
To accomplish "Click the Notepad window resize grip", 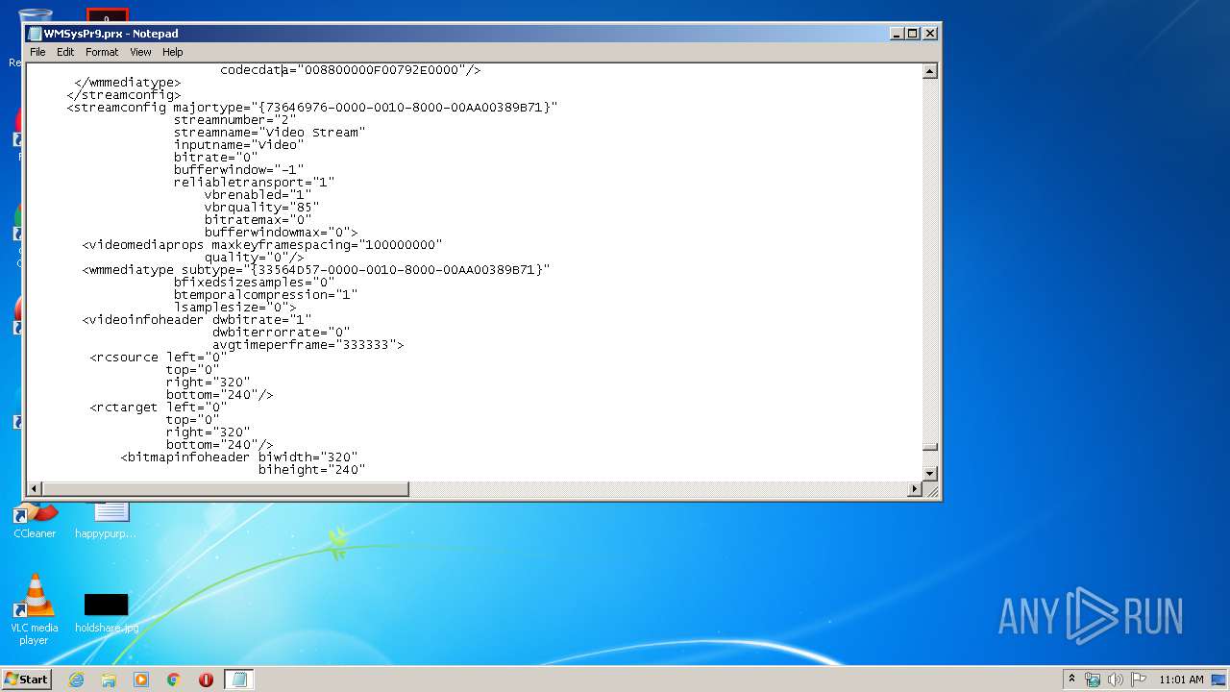I will [930, 490].
